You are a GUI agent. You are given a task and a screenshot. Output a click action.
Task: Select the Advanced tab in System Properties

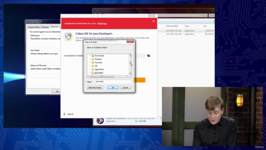point(54,27)
